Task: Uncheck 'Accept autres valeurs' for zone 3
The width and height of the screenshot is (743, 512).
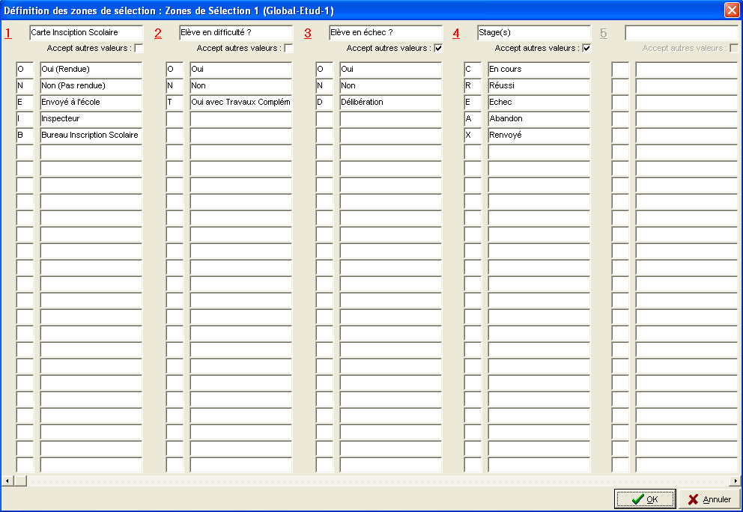Action: coord(438,48)
